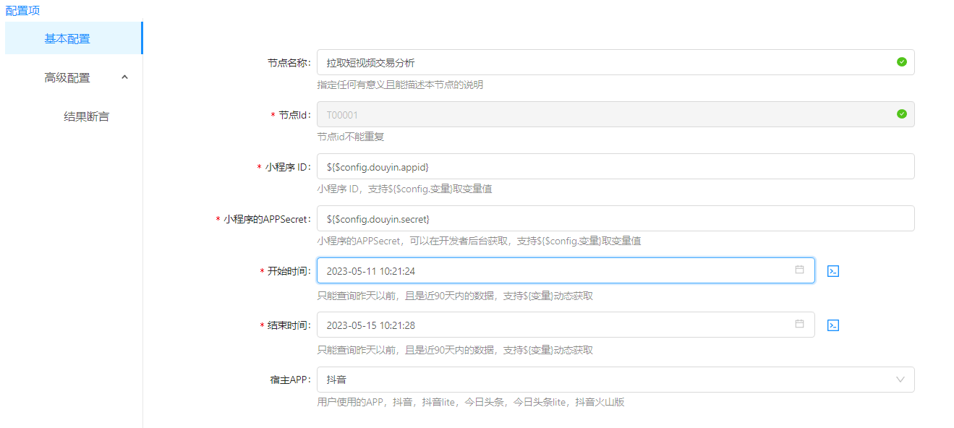
Task: Open the start time calendar picker icon
Action: point(799,270)
